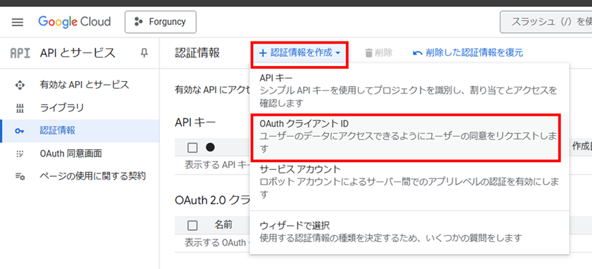Click the OAuth 同意画面 icon

coord(19,154)
